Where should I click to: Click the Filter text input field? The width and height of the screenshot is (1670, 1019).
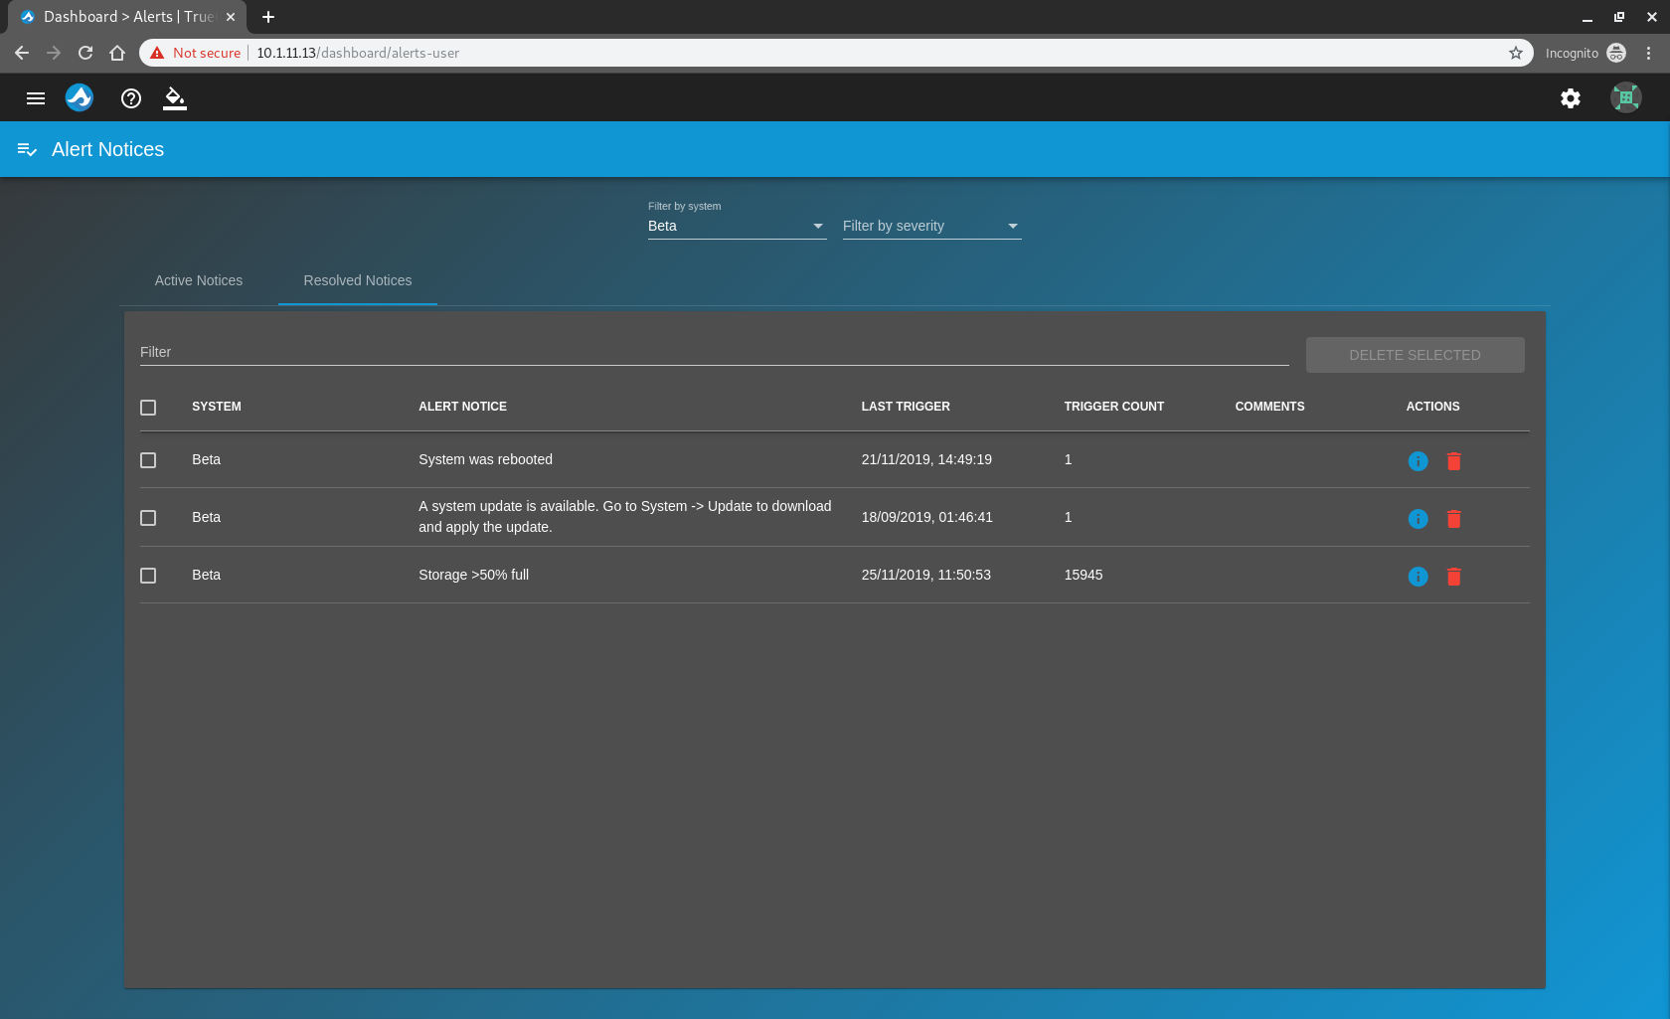pyautogui.click(x=714, y=352)
